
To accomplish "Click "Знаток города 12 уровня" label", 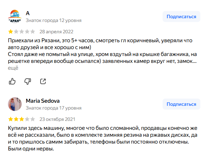I will pyautogui.click(x=53, y=20).
